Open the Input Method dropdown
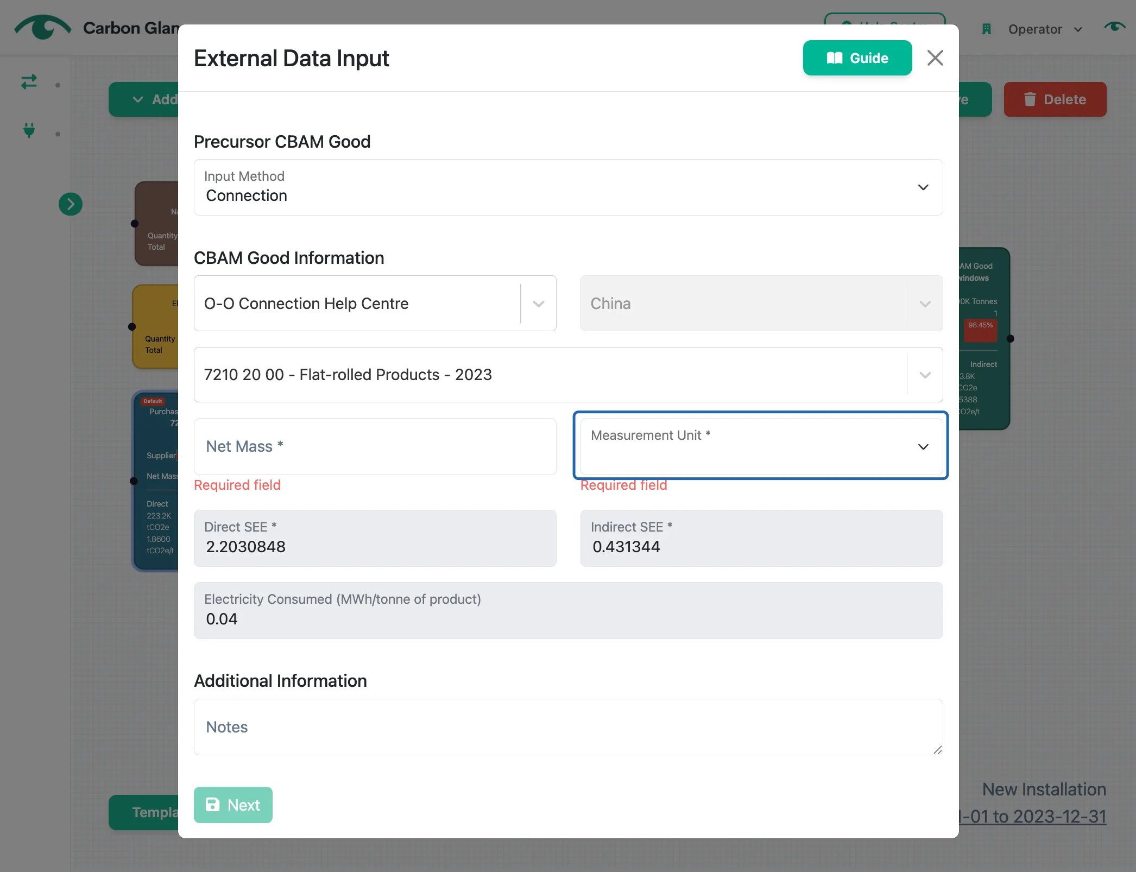1136x872 pixels. click(568, 187)
